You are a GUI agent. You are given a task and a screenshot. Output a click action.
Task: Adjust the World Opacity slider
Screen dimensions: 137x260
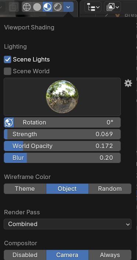[62, 146]
